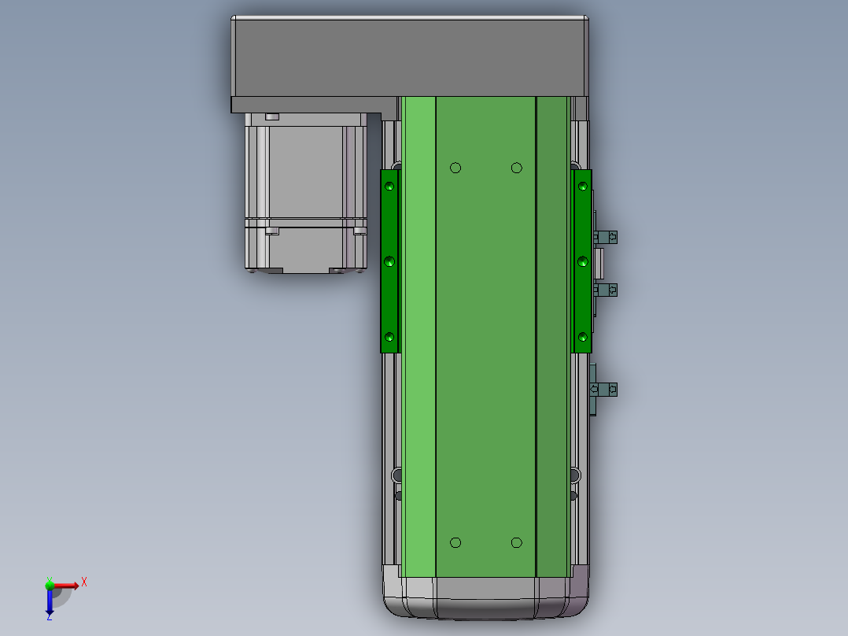The width and height of the screenshot is (848, 636).
Task: Pick the middle screw on the motor-side bracket
Action: coord(389,262)
